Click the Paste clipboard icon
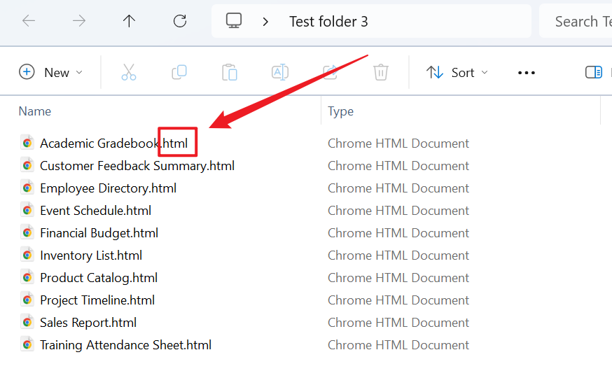The height and width of the screenshot is (371, 612). [230, 73]
